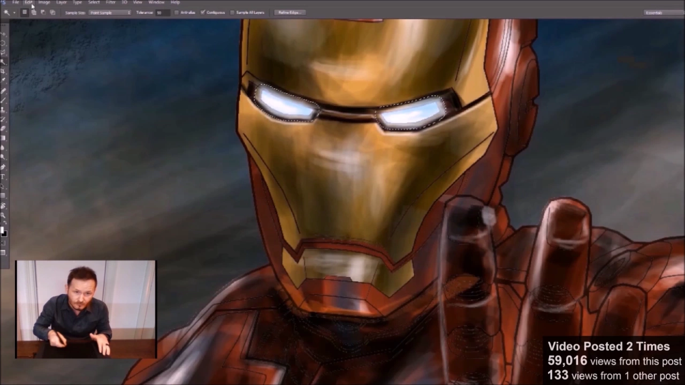685x385 pixels.
Task: Open the Help menu
Action: 175,2
